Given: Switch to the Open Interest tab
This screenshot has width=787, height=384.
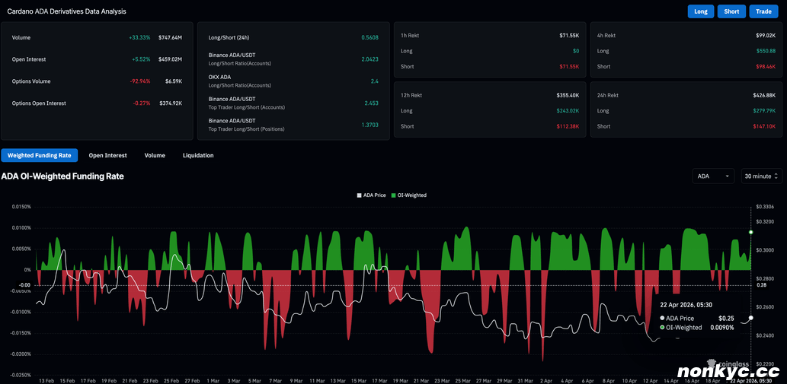Looking at the screenshot, I should pos(107,155).
